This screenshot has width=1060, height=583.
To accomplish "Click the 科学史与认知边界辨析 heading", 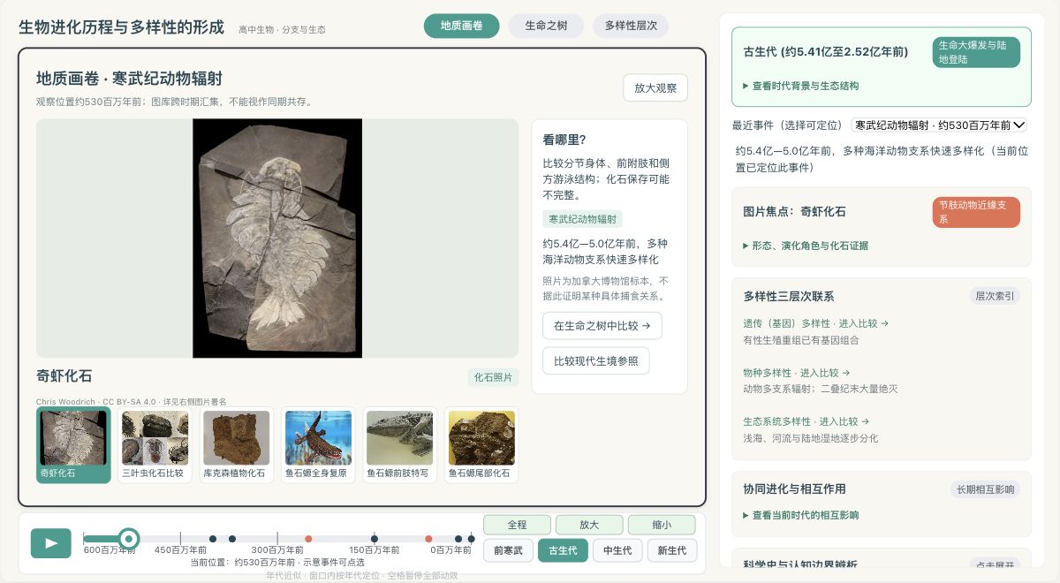I will (x=800, y=564).
